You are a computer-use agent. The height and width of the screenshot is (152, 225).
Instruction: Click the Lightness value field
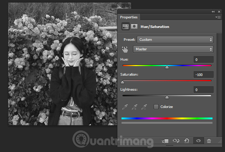204,90
